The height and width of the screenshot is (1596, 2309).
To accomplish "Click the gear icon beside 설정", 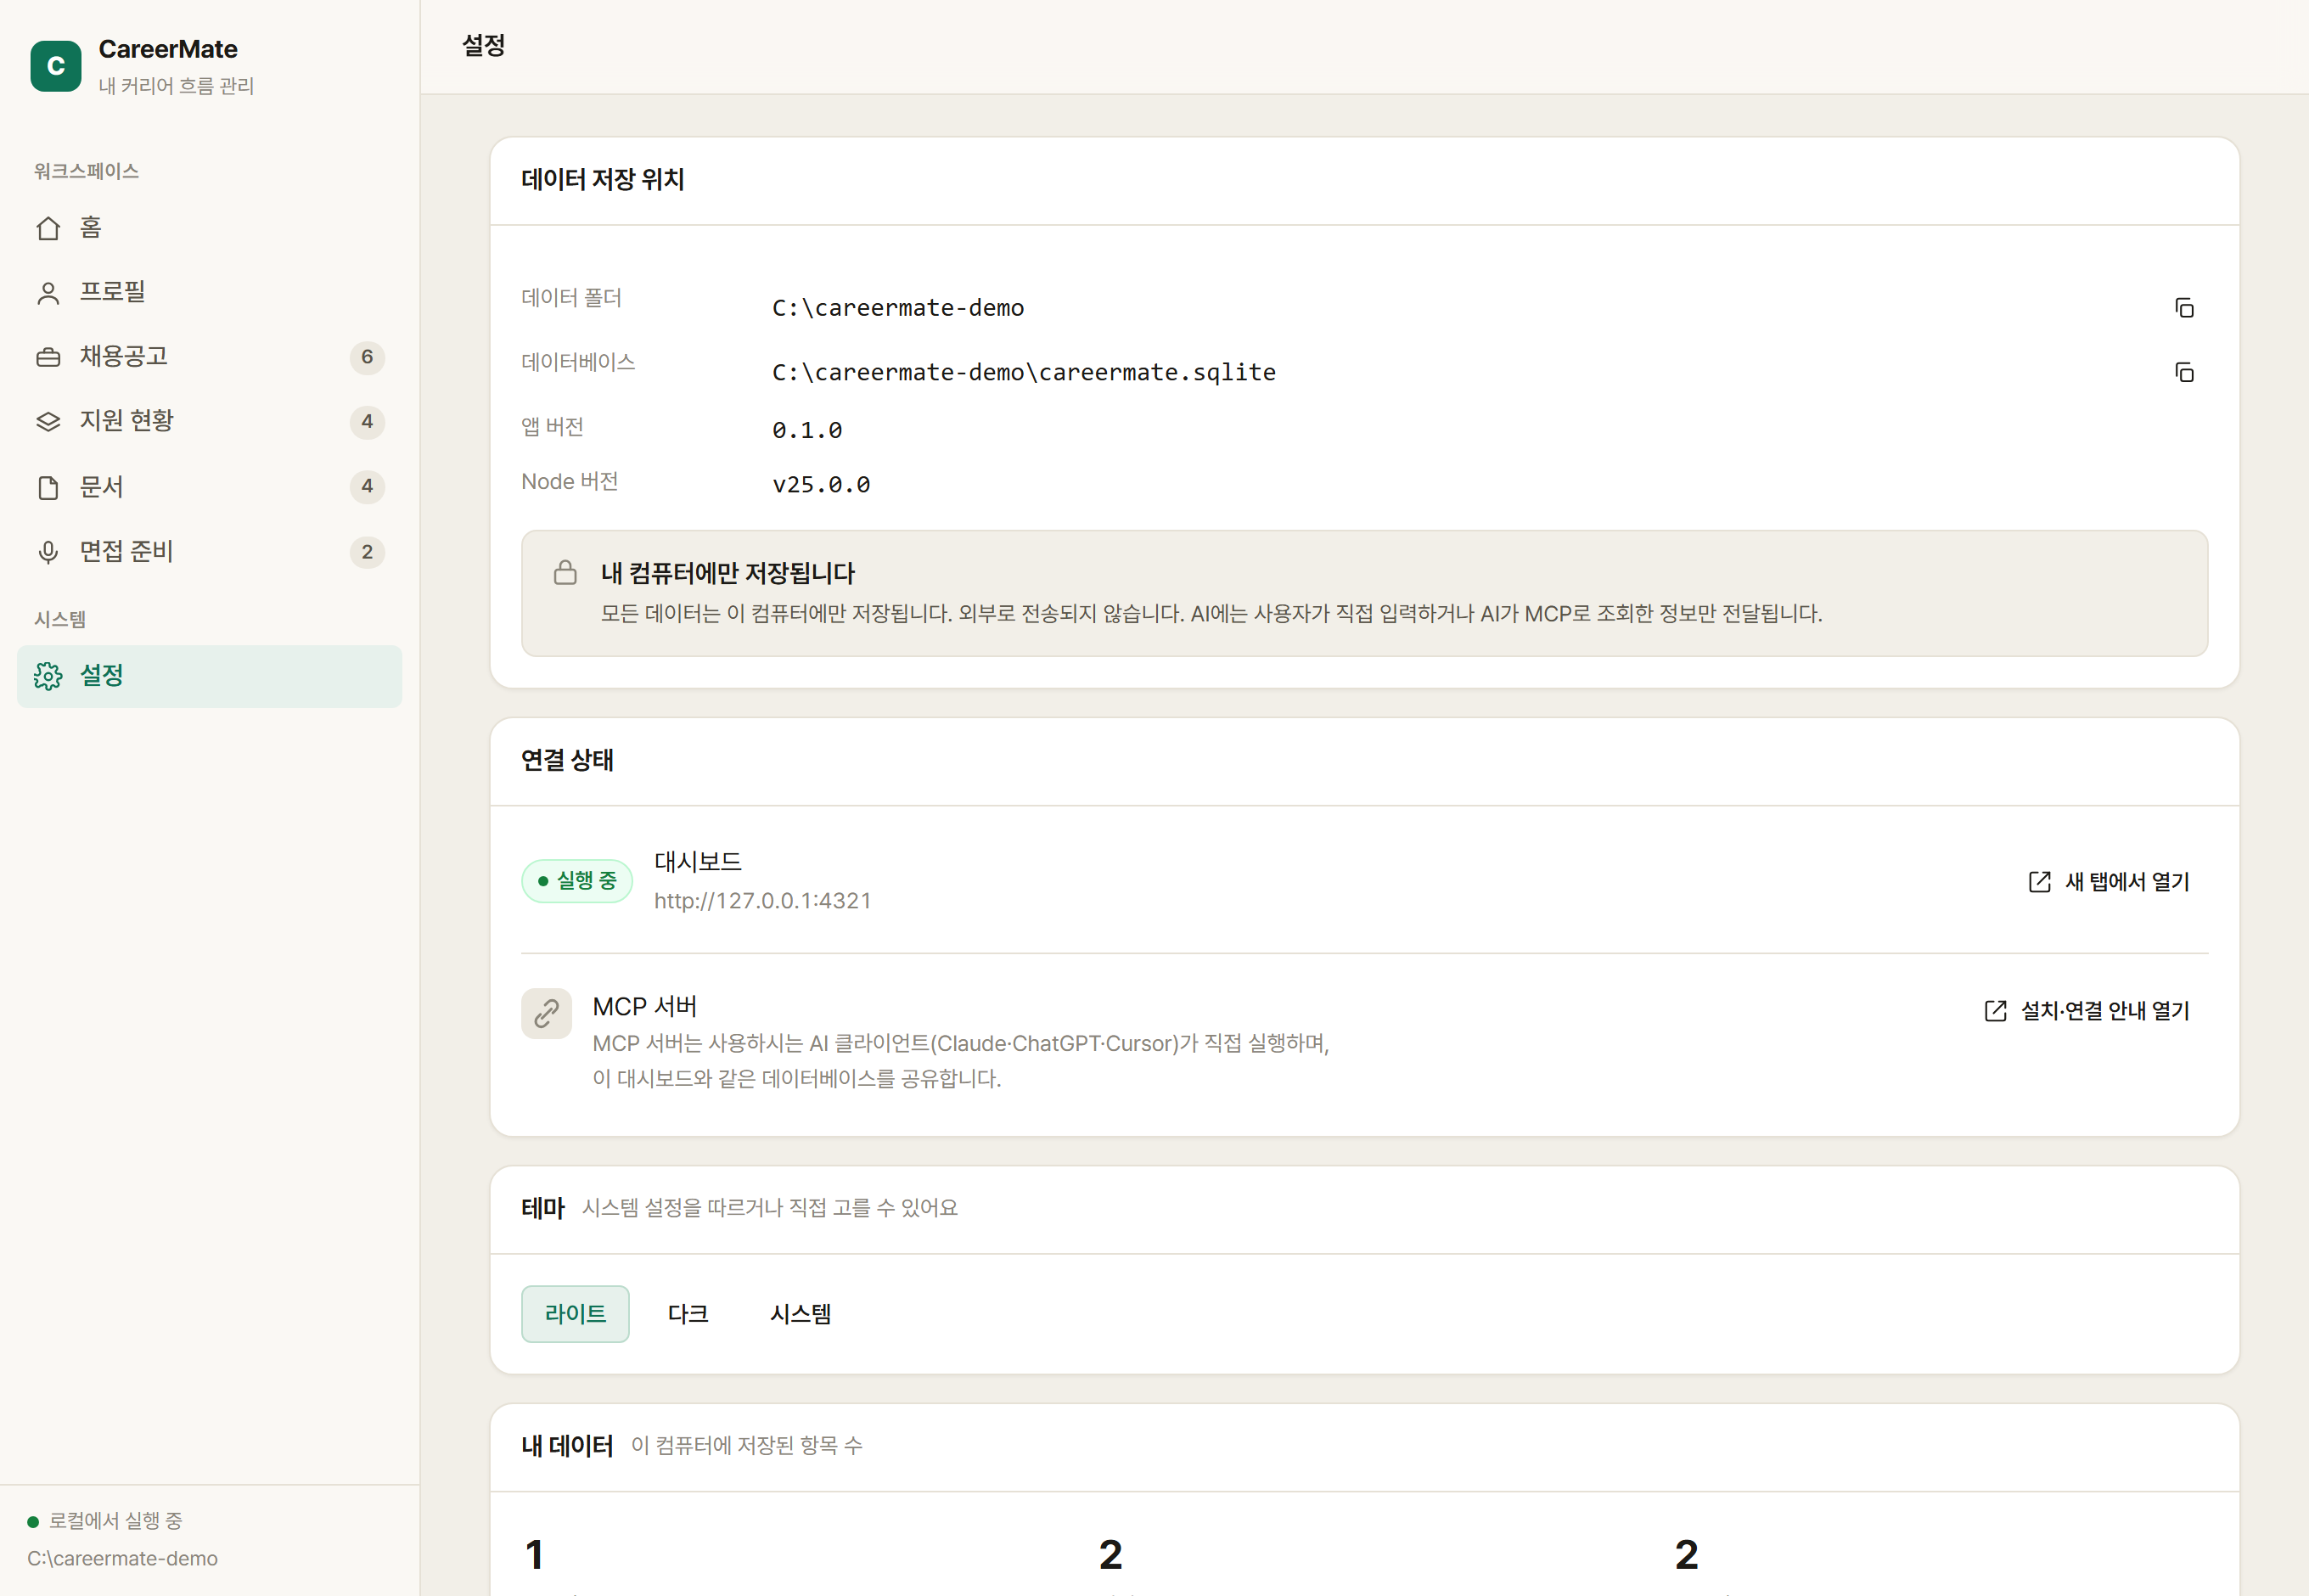I will [48, 677].
